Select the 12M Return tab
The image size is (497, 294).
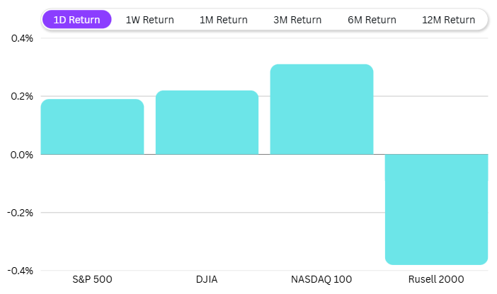(x=447, y=20)
